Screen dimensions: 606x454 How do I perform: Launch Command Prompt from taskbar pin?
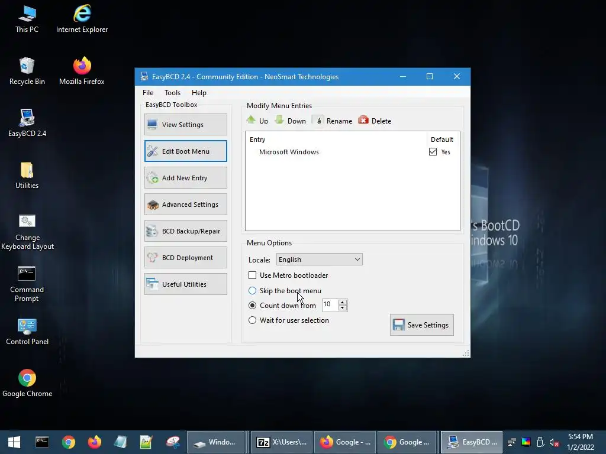(42, 442)
